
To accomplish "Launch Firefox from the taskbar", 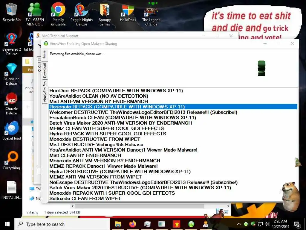I will click(x=132, y=224).
